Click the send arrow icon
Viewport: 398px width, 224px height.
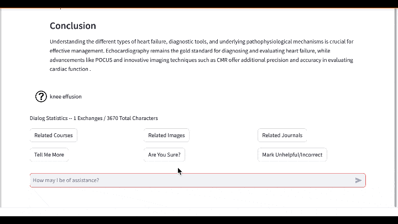358,180
